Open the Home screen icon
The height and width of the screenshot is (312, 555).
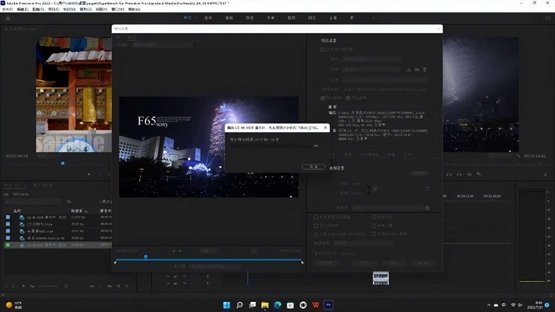coord(7,19)
